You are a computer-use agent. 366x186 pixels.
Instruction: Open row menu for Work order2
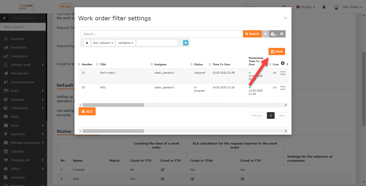click(x=283, y=73)
